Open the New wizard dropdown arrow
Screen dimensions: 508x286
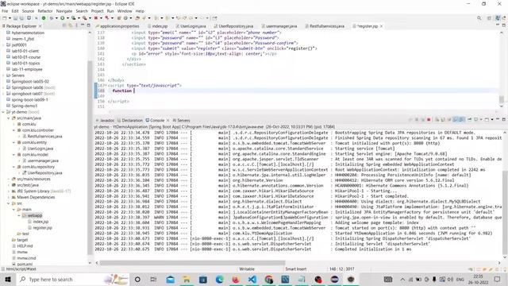[x=10, y=18]
